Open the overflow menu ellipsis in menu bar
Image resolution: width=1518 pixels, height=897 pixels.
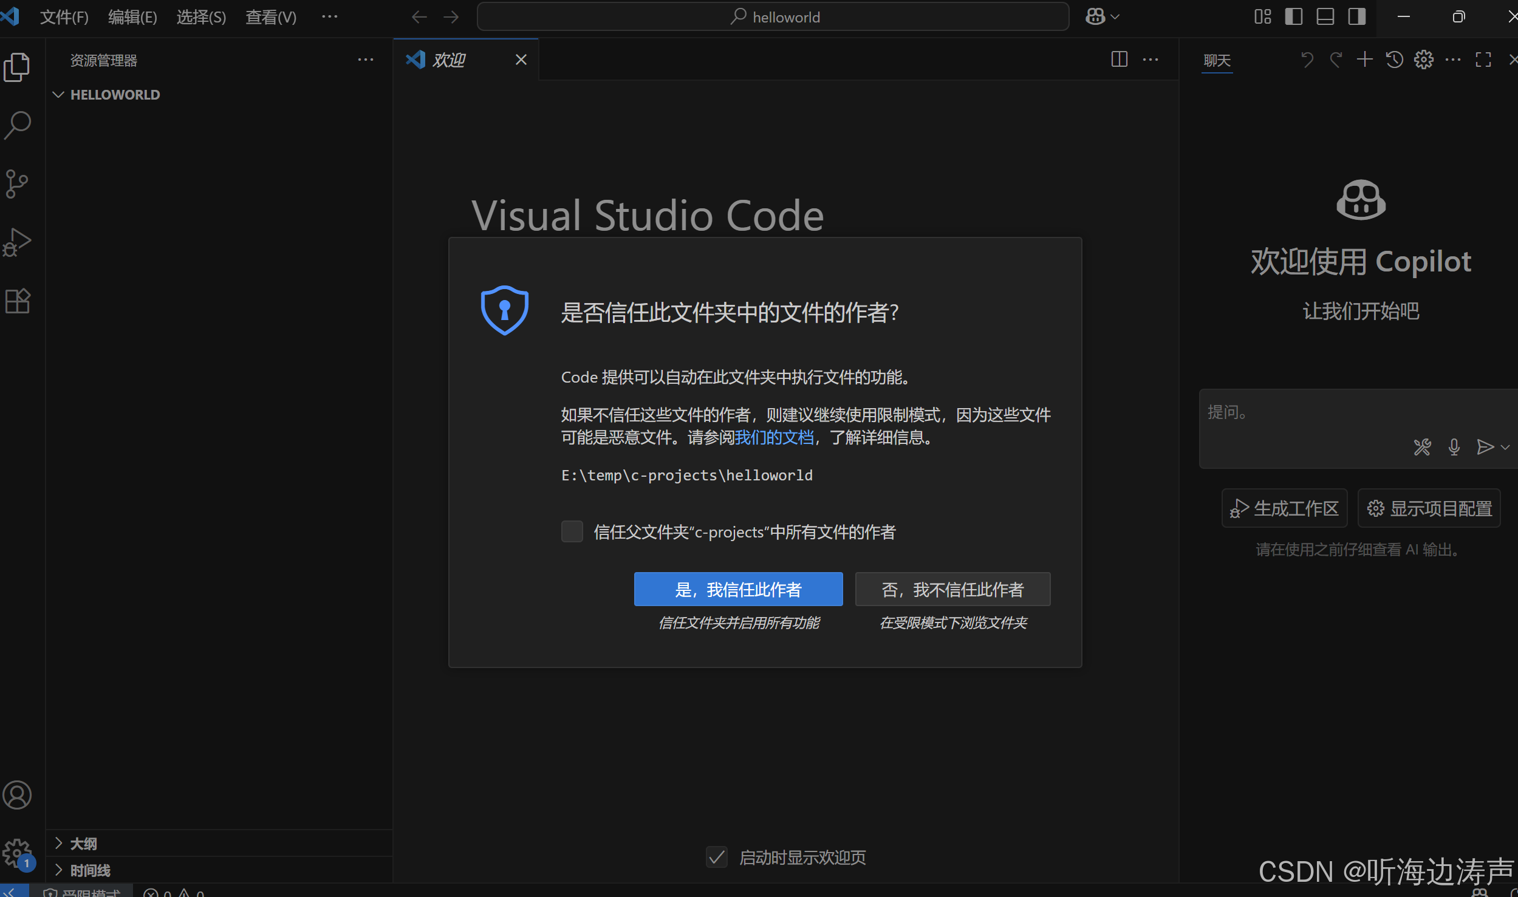coord(329,17)
